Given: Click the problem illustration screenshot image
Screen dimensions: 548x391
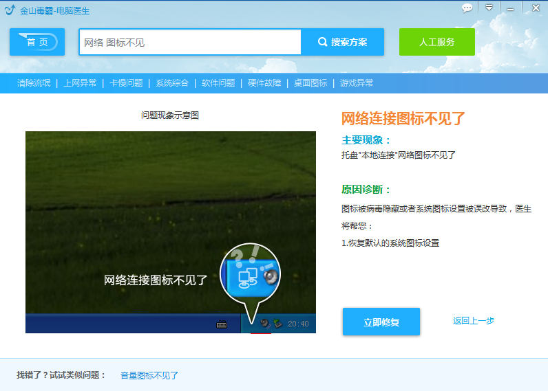Looking at the screenshot, I should click(171, 232).
